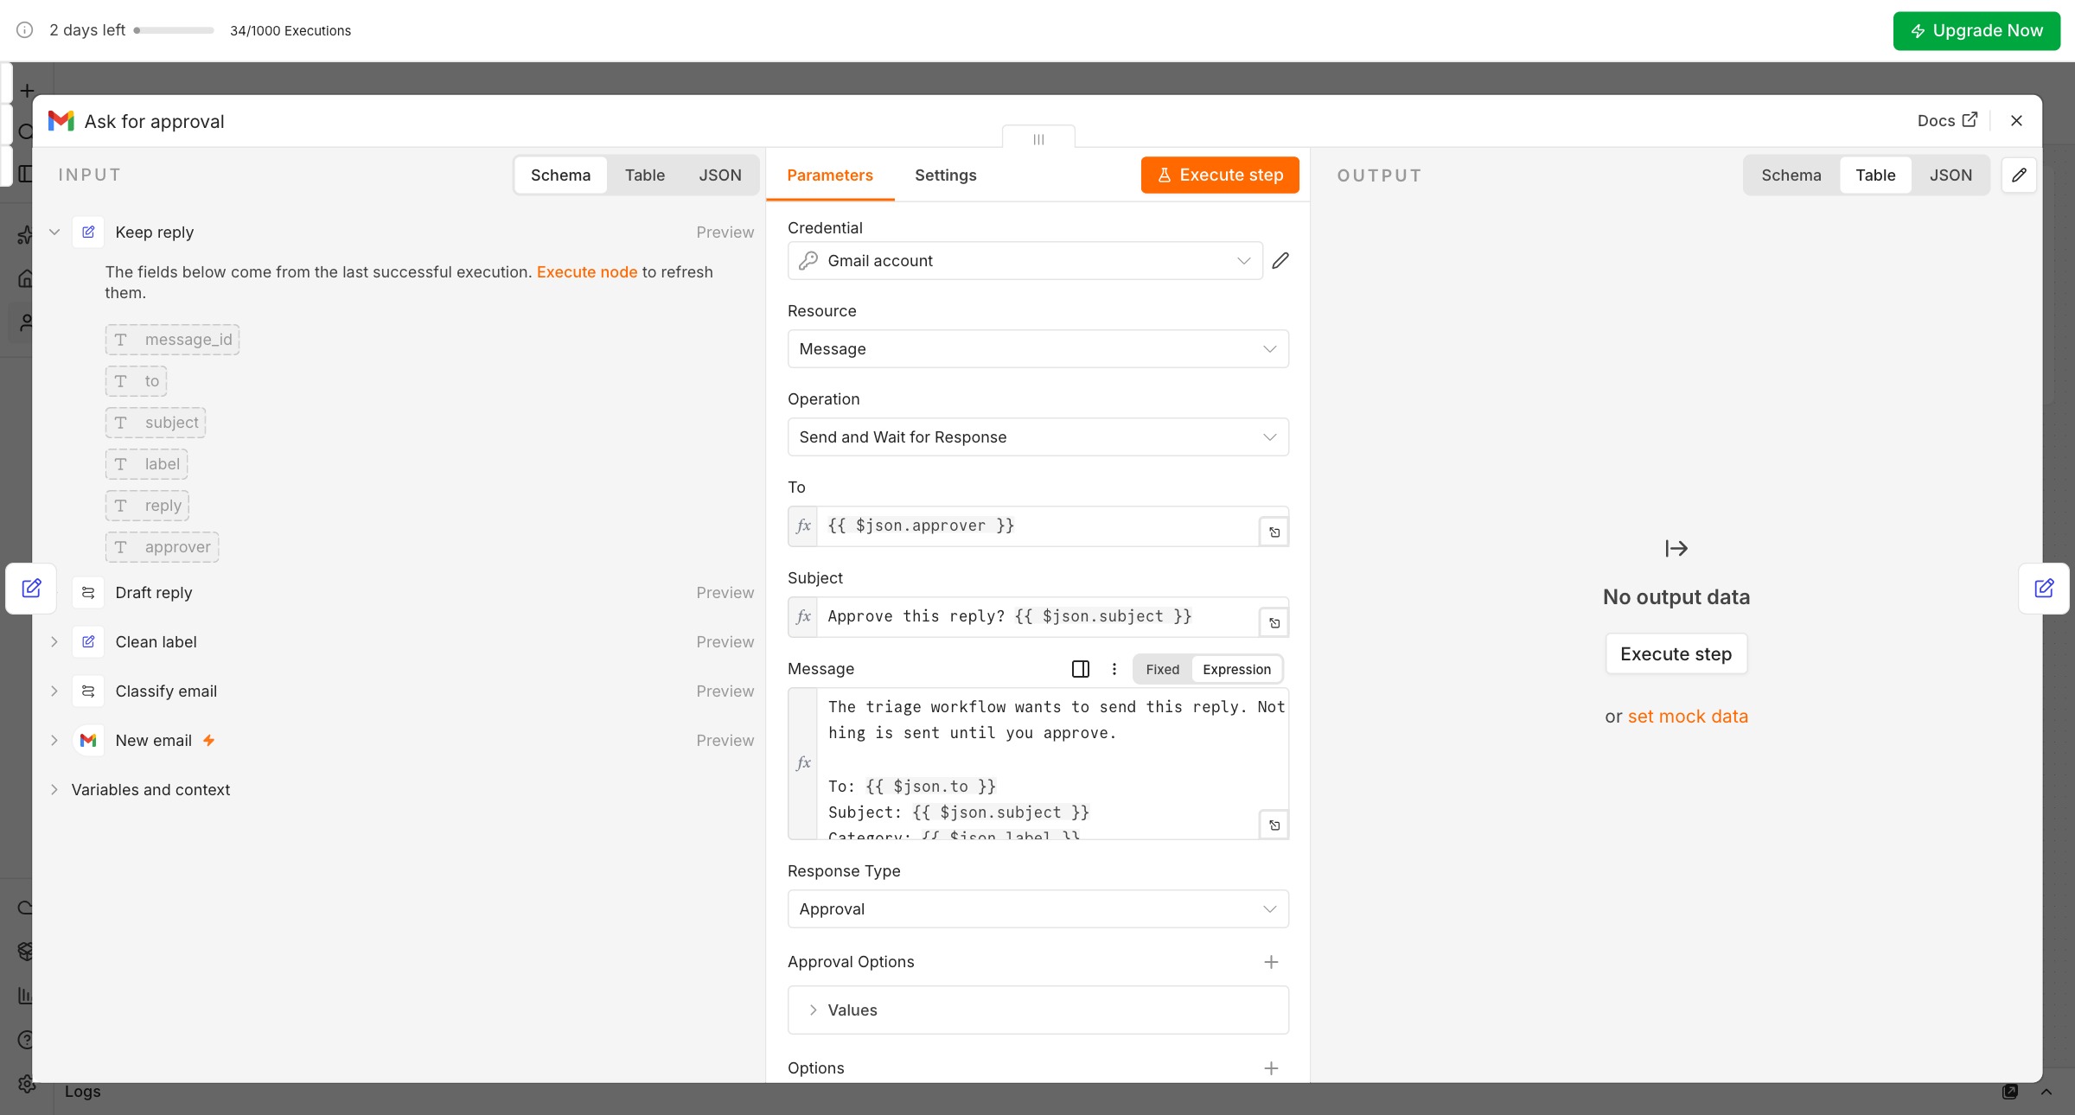
Task: Expand the Clean label input node
Action: pyautogui.click(x=54, y=642)
